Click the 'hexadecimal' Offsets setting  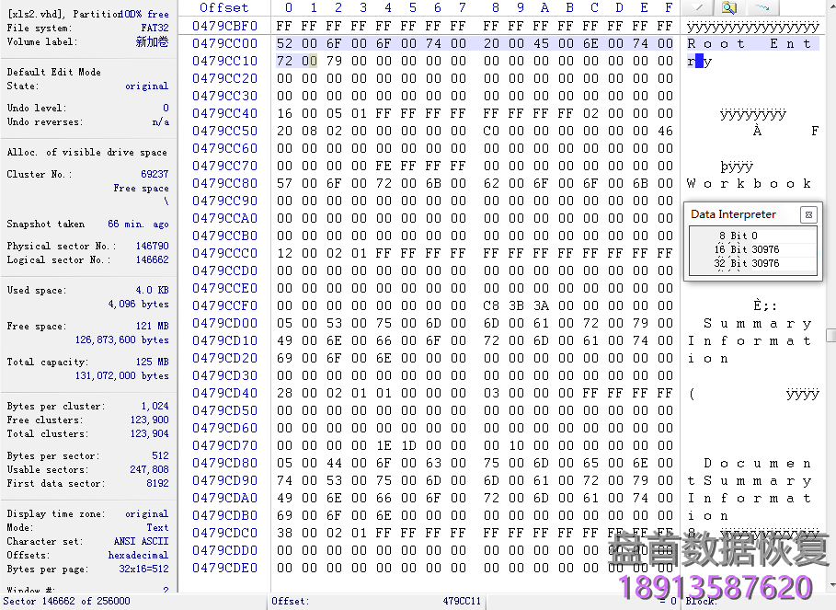click(137, 556)
